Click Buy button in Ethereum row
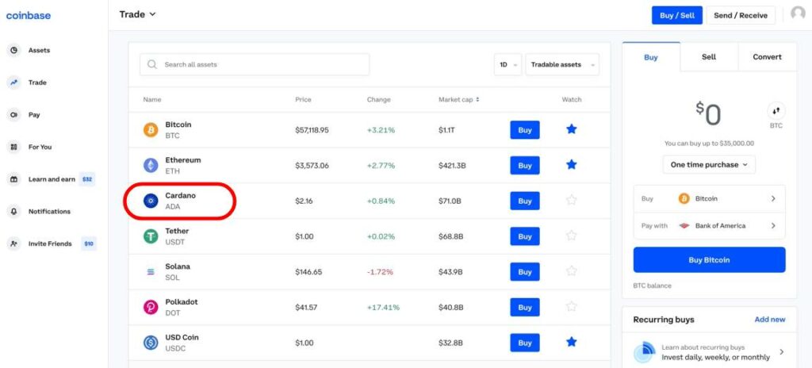812x368 pixels. (x=525, y=165)
